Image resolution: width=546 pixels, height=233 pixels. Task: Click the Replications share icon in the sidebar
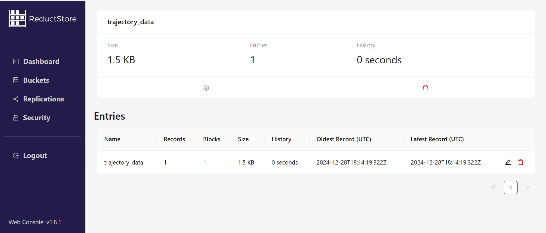click(16, 99)
